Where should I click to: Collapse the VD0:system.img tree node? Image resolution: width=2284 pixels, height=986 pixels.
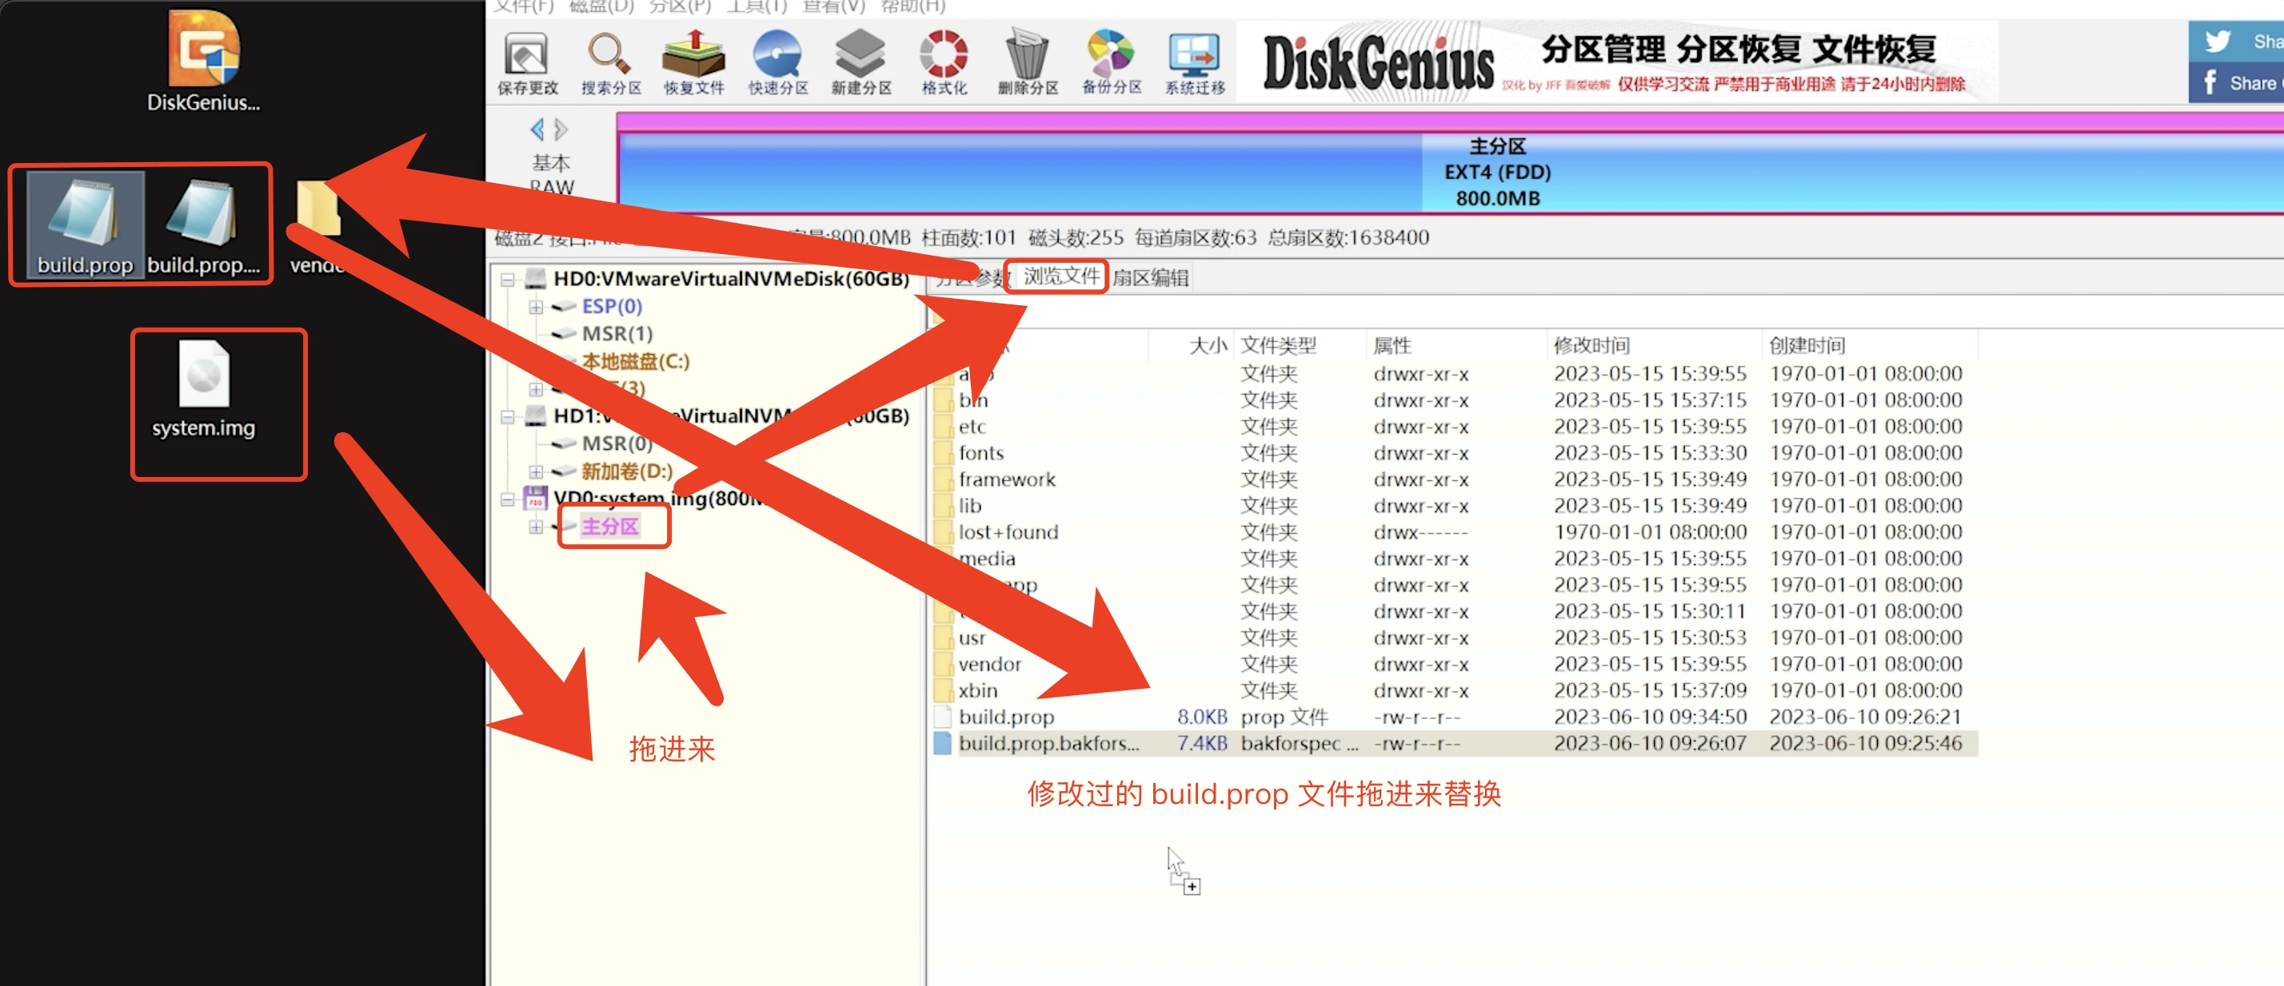tap(506, 498)
